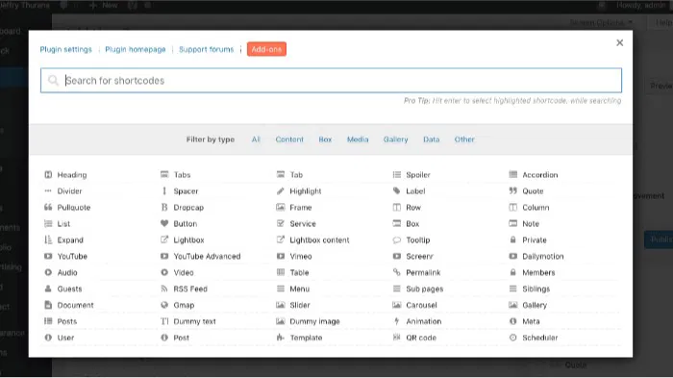
Task: Choose the Template shortcode text
Action: 306,338
